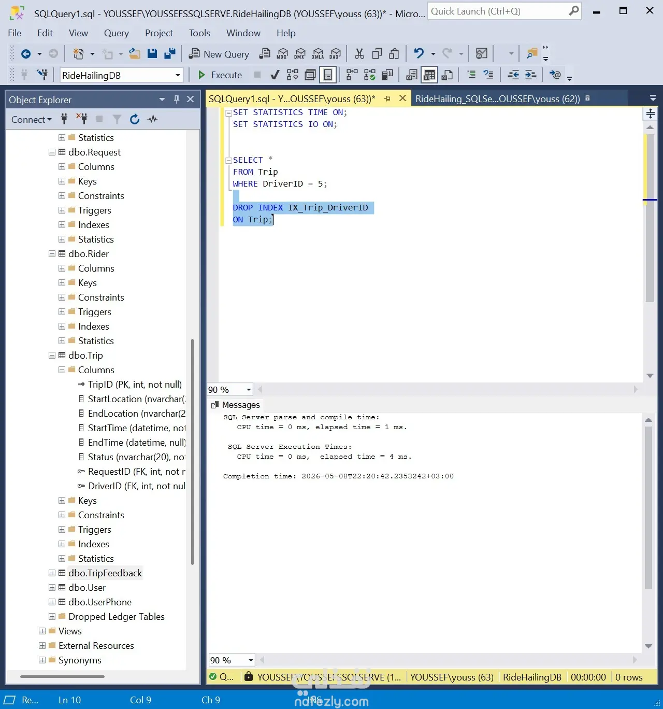This screenshot has height=709, width=663.
Task: Click the Paste clipboard icon
Action: click(x=394, y=53)
